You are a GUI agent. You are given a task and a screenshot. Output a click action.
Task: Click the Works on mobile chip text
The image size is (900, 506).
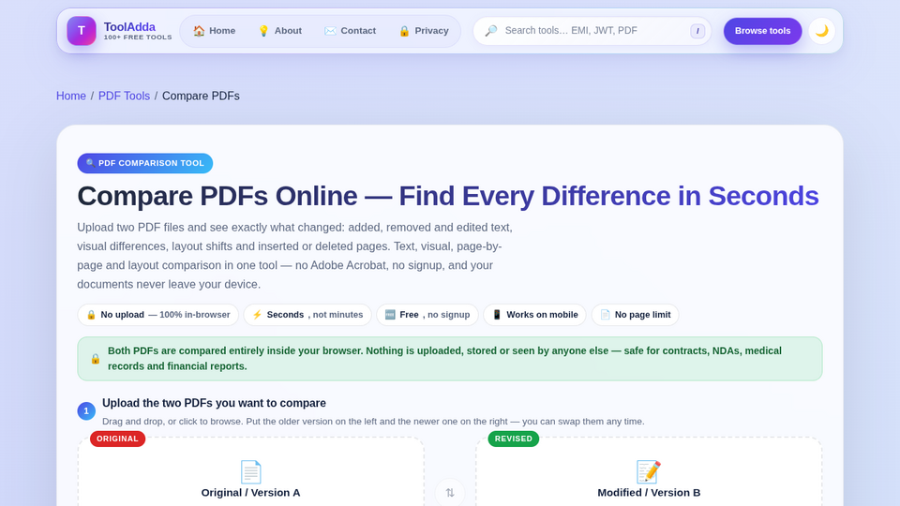pos(542,315)
